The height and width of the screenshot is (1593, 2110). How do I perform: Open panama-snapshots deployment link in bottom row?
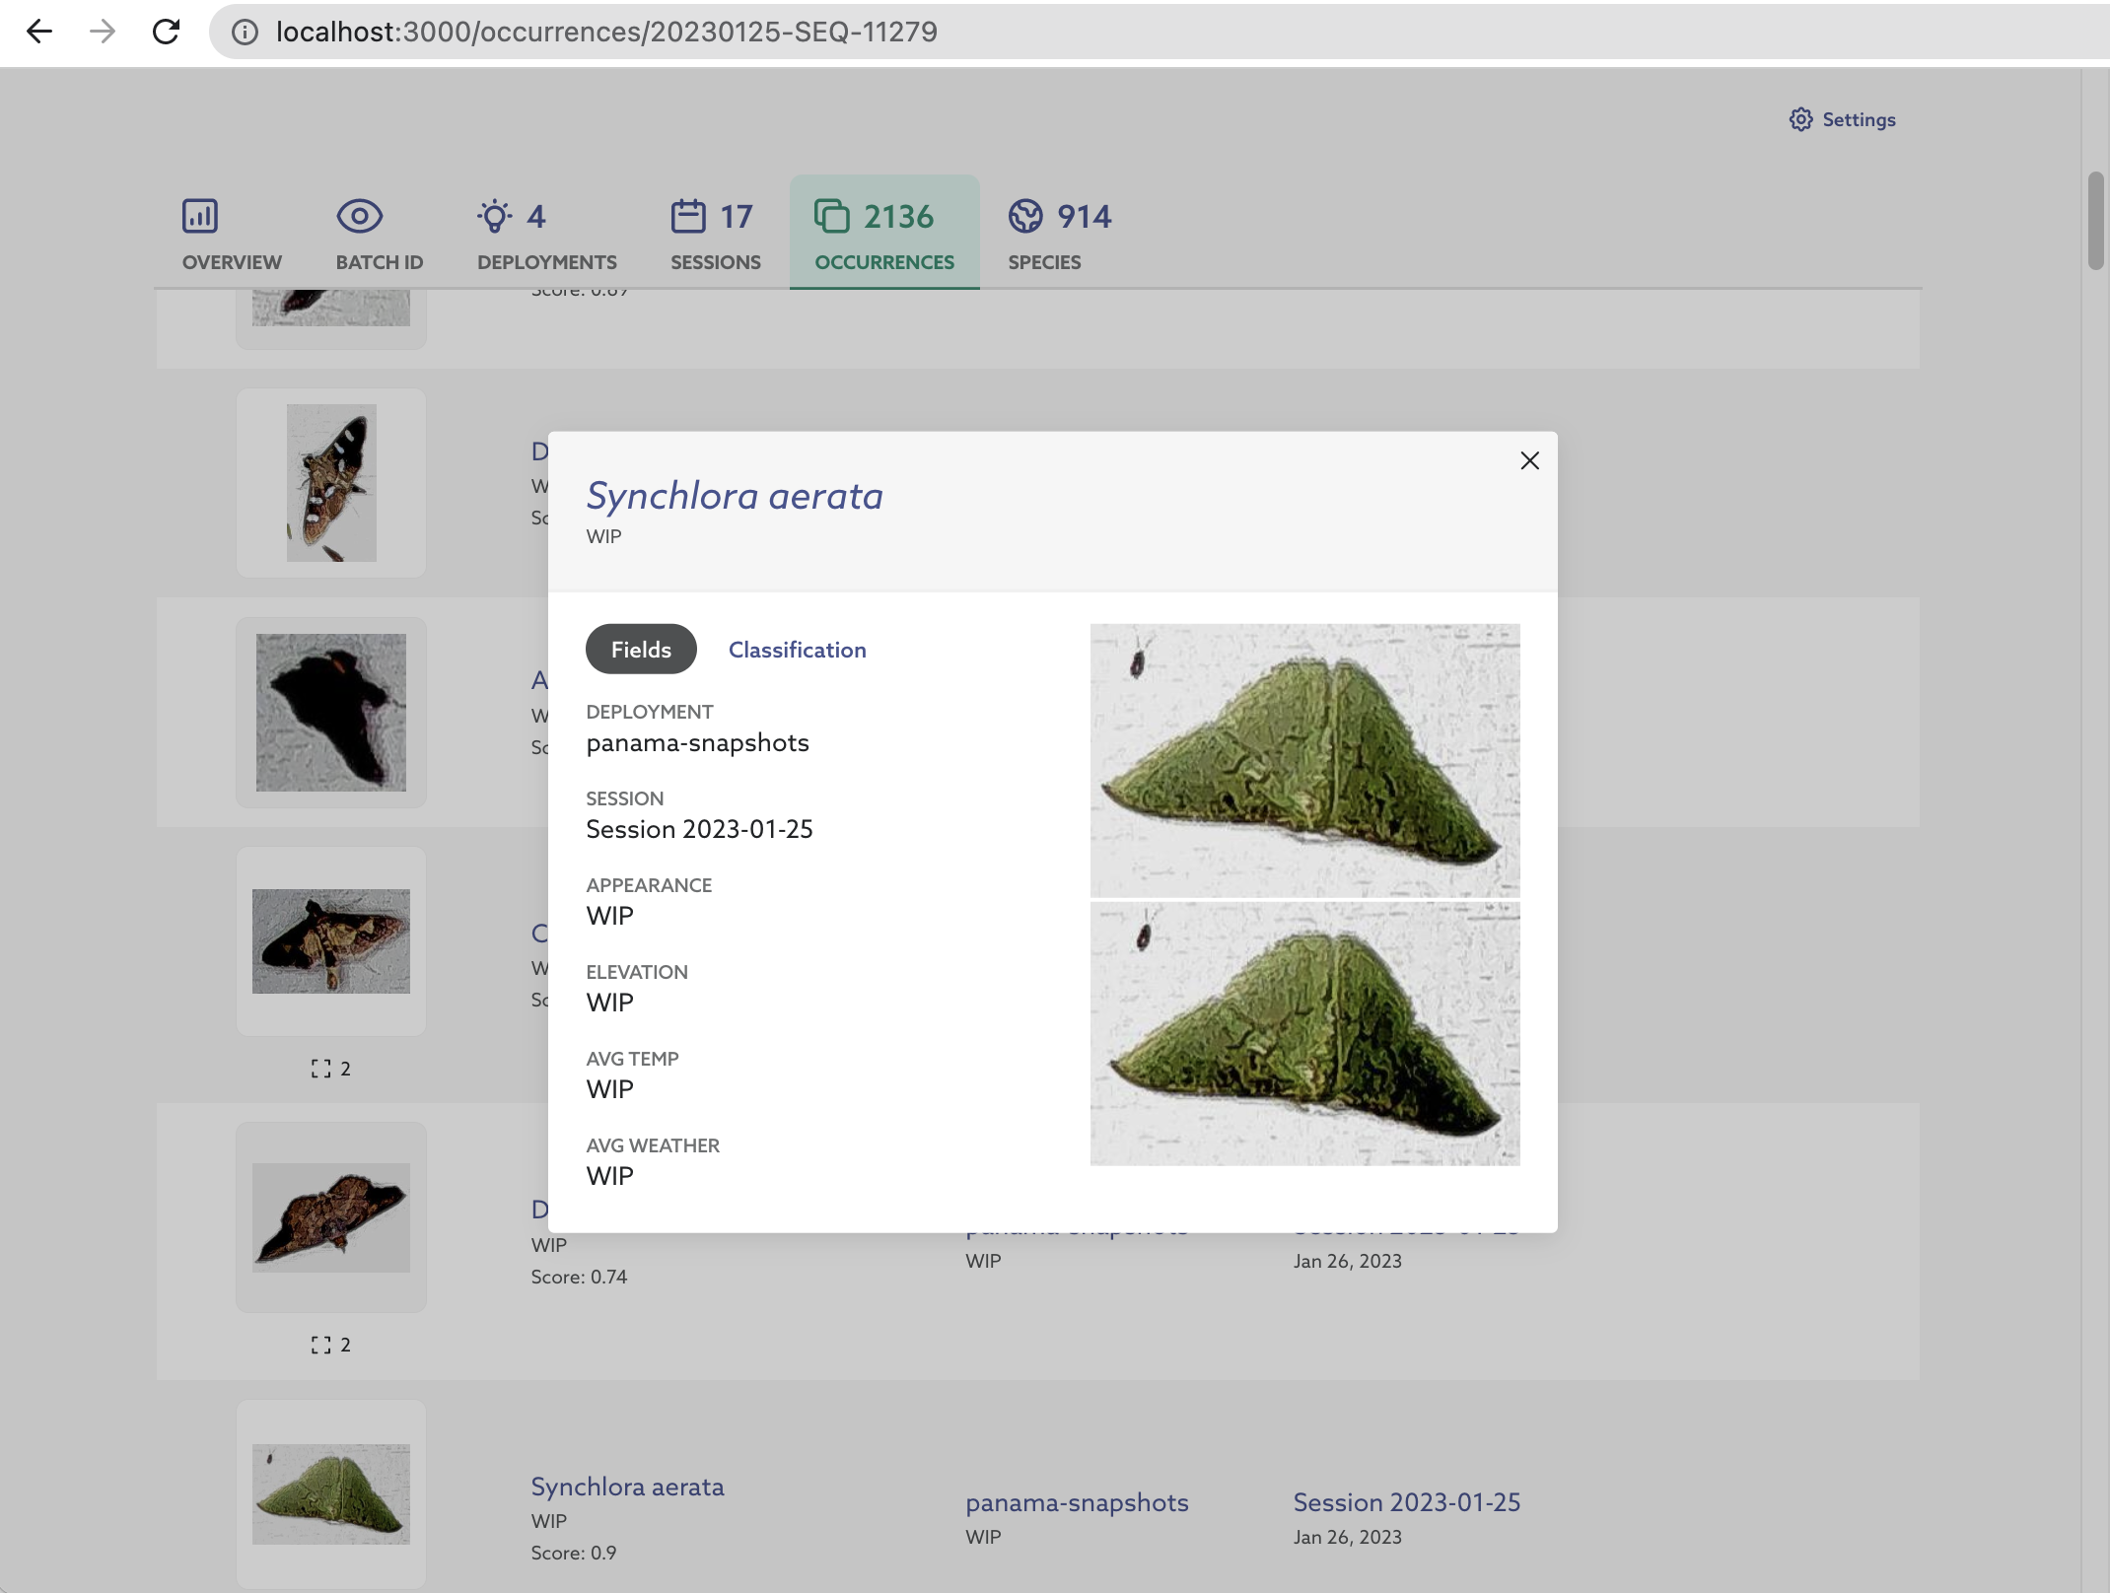point(1077,1502)
